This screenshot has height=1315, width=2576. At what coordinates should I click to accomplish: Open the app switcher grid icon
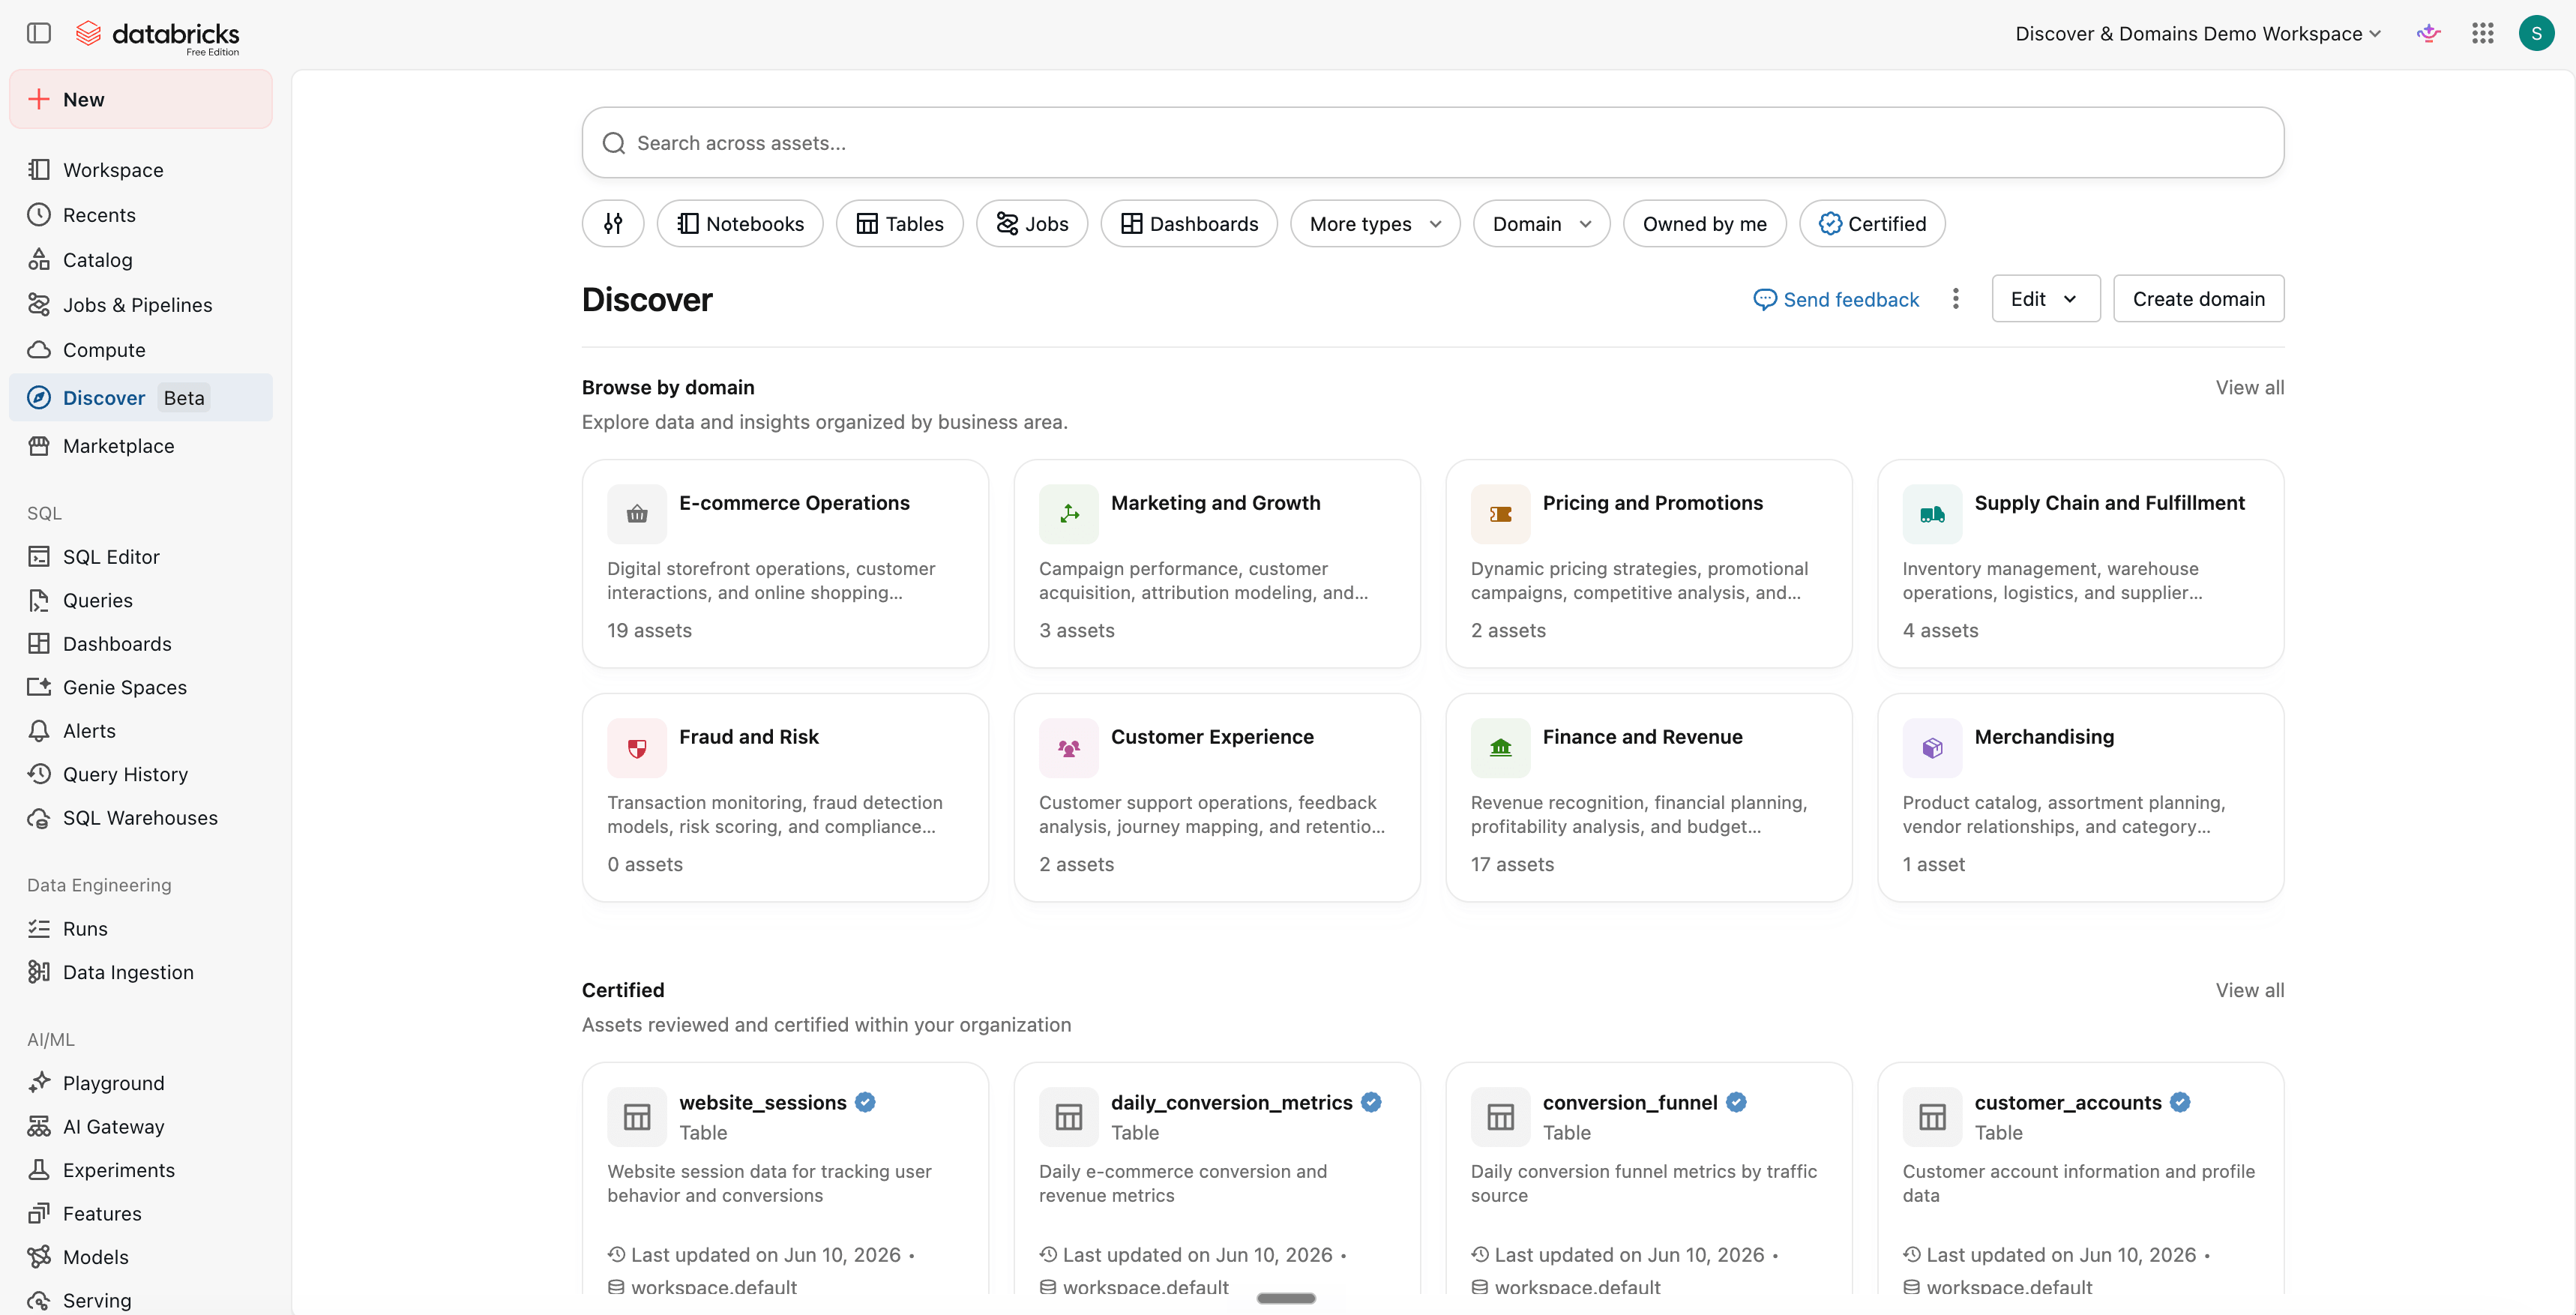(2482, 33)
